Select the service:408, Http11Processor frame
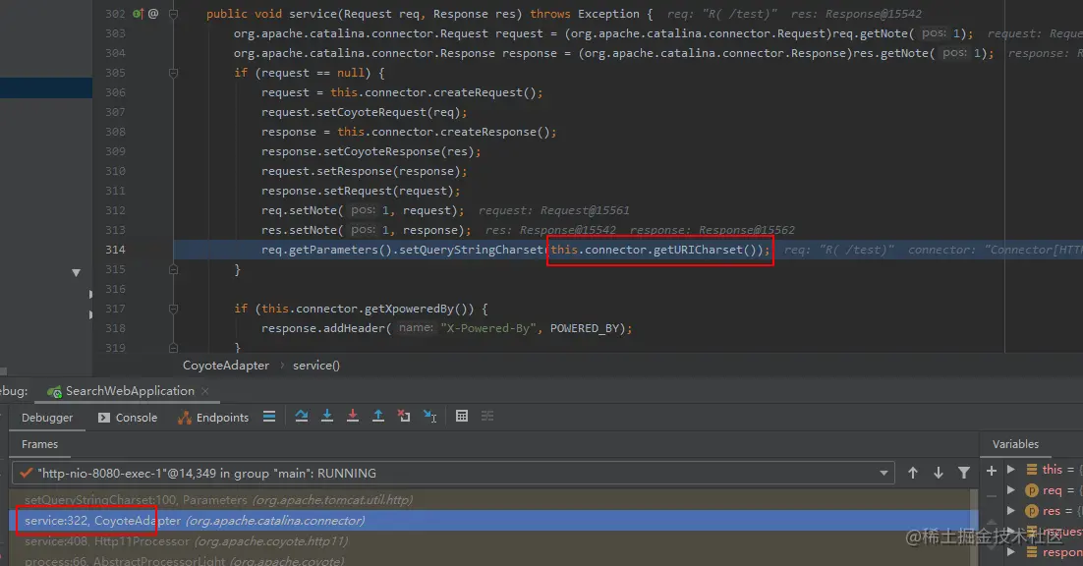 point(490,541)
